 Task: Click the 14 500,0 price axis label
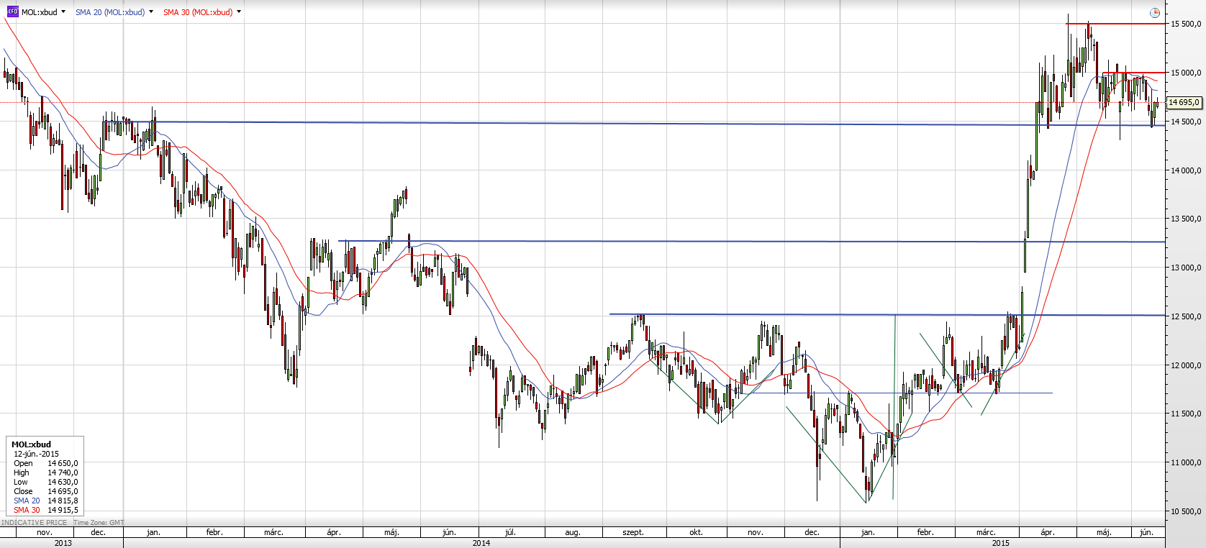coord(1186,122)
